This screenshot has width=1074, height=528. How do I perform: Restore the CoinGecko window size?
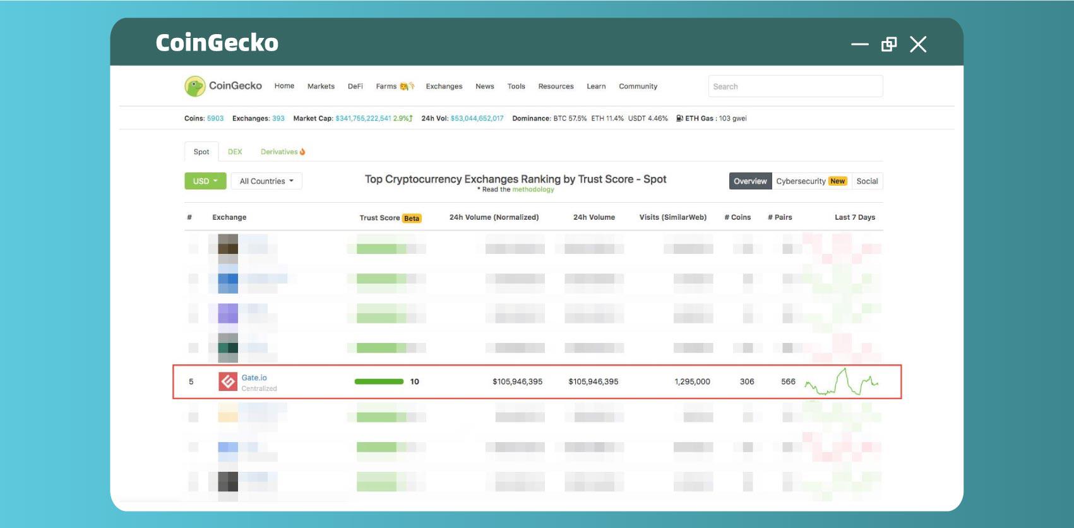coord(889,44)
